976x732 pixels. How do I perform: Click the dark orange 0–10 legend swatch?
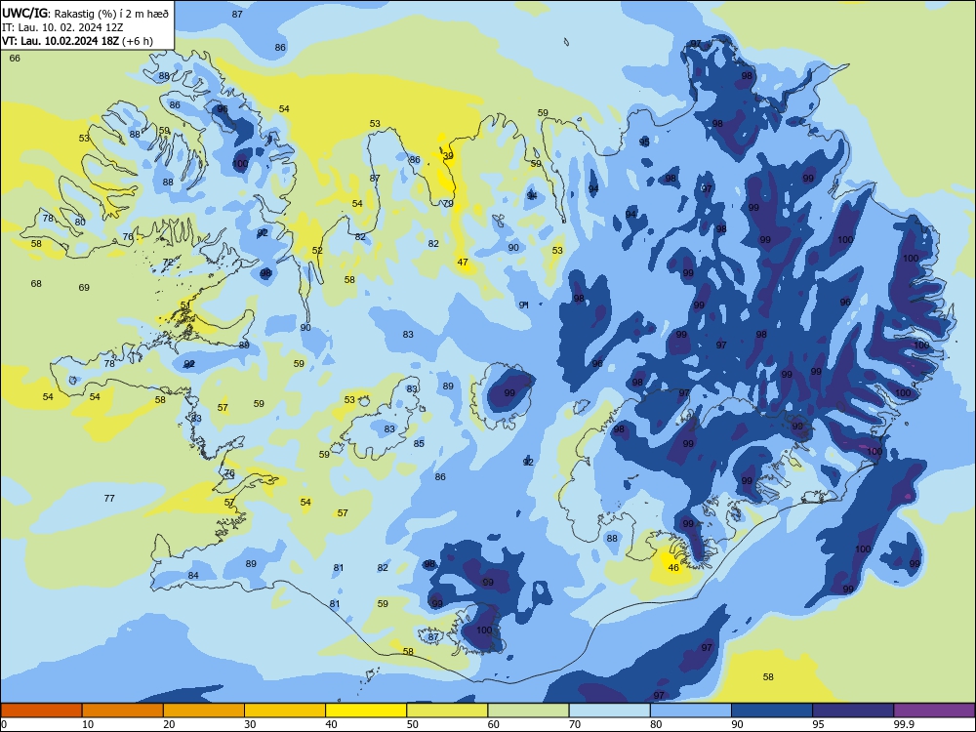[41, 711]
